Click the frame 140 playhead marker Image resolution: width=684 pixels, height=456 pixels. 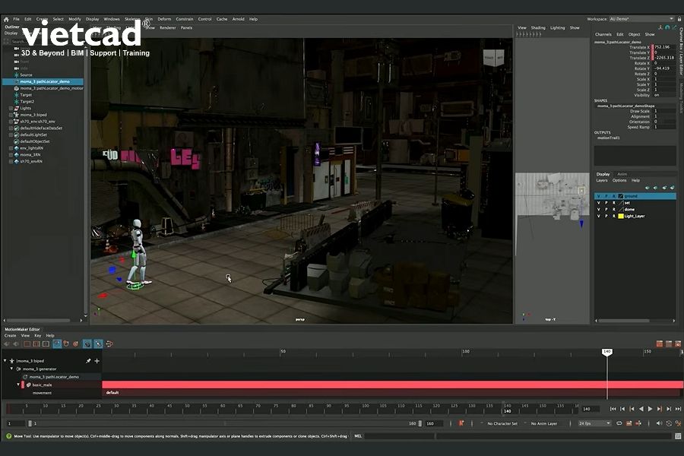point(606,352)
